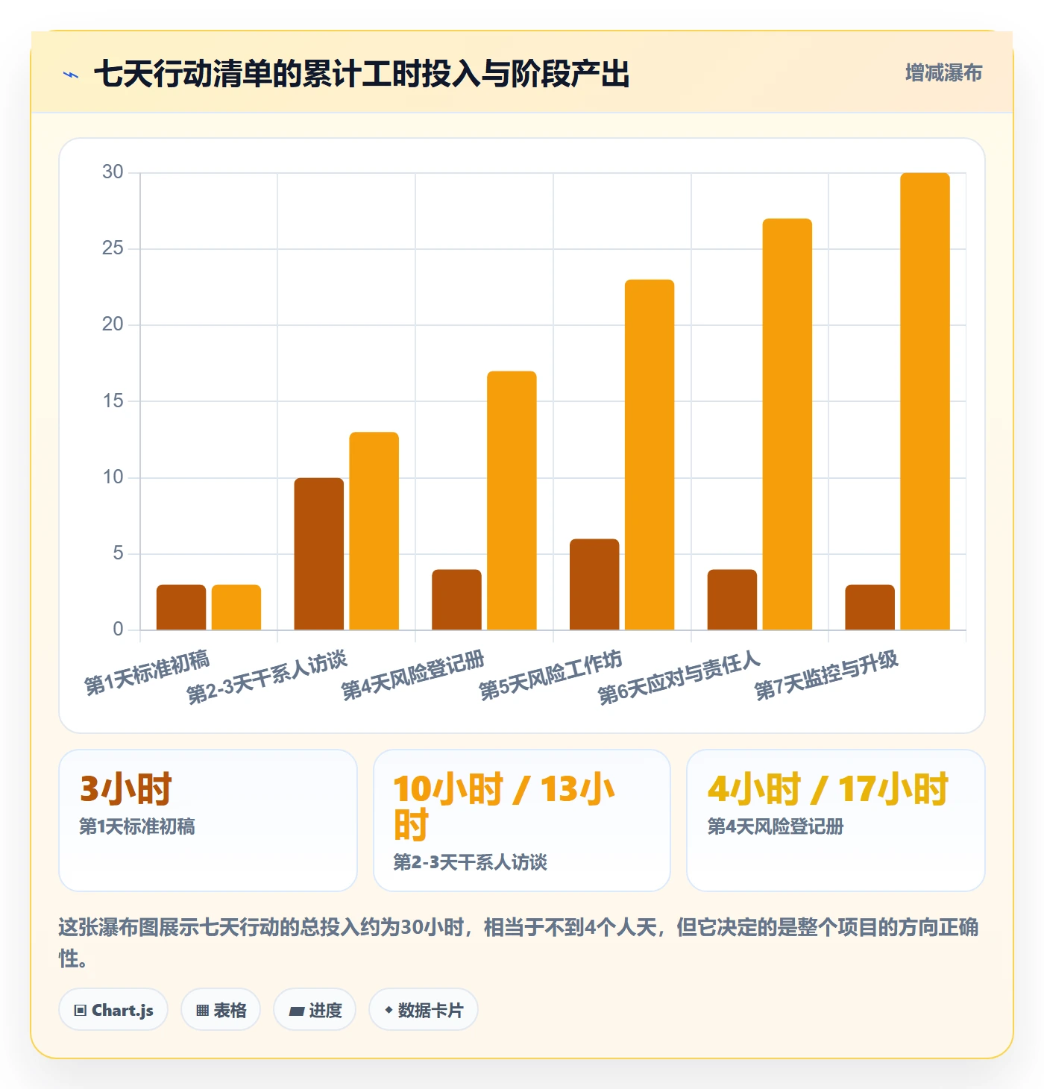
Task: Click the dark brown bar for 第5天风险工作坊
Action: 594,585
